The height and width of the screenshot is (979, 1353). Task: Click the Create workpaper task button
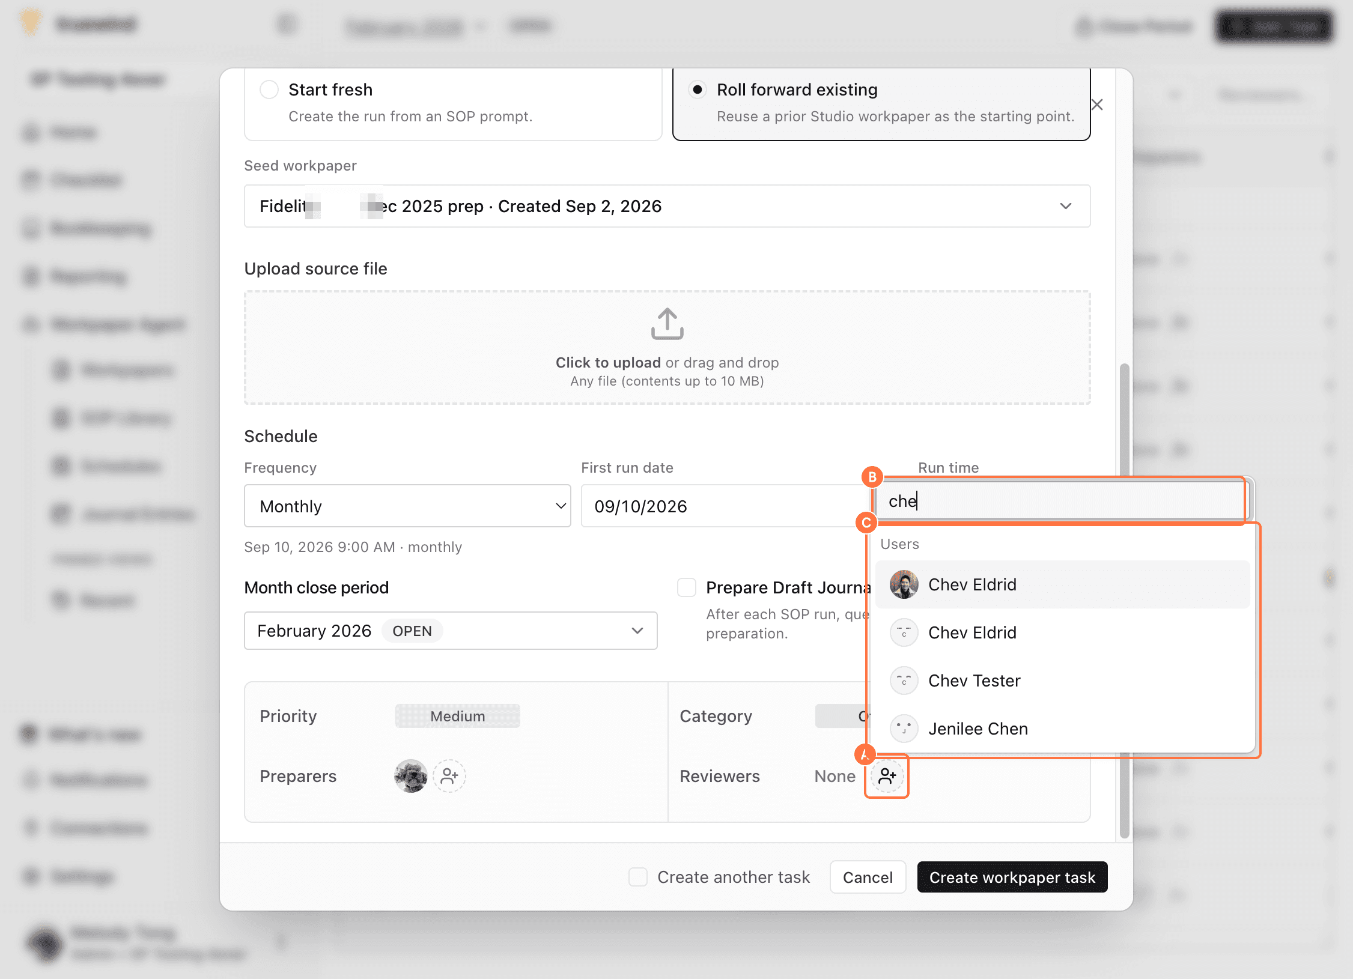(1012, 877)
